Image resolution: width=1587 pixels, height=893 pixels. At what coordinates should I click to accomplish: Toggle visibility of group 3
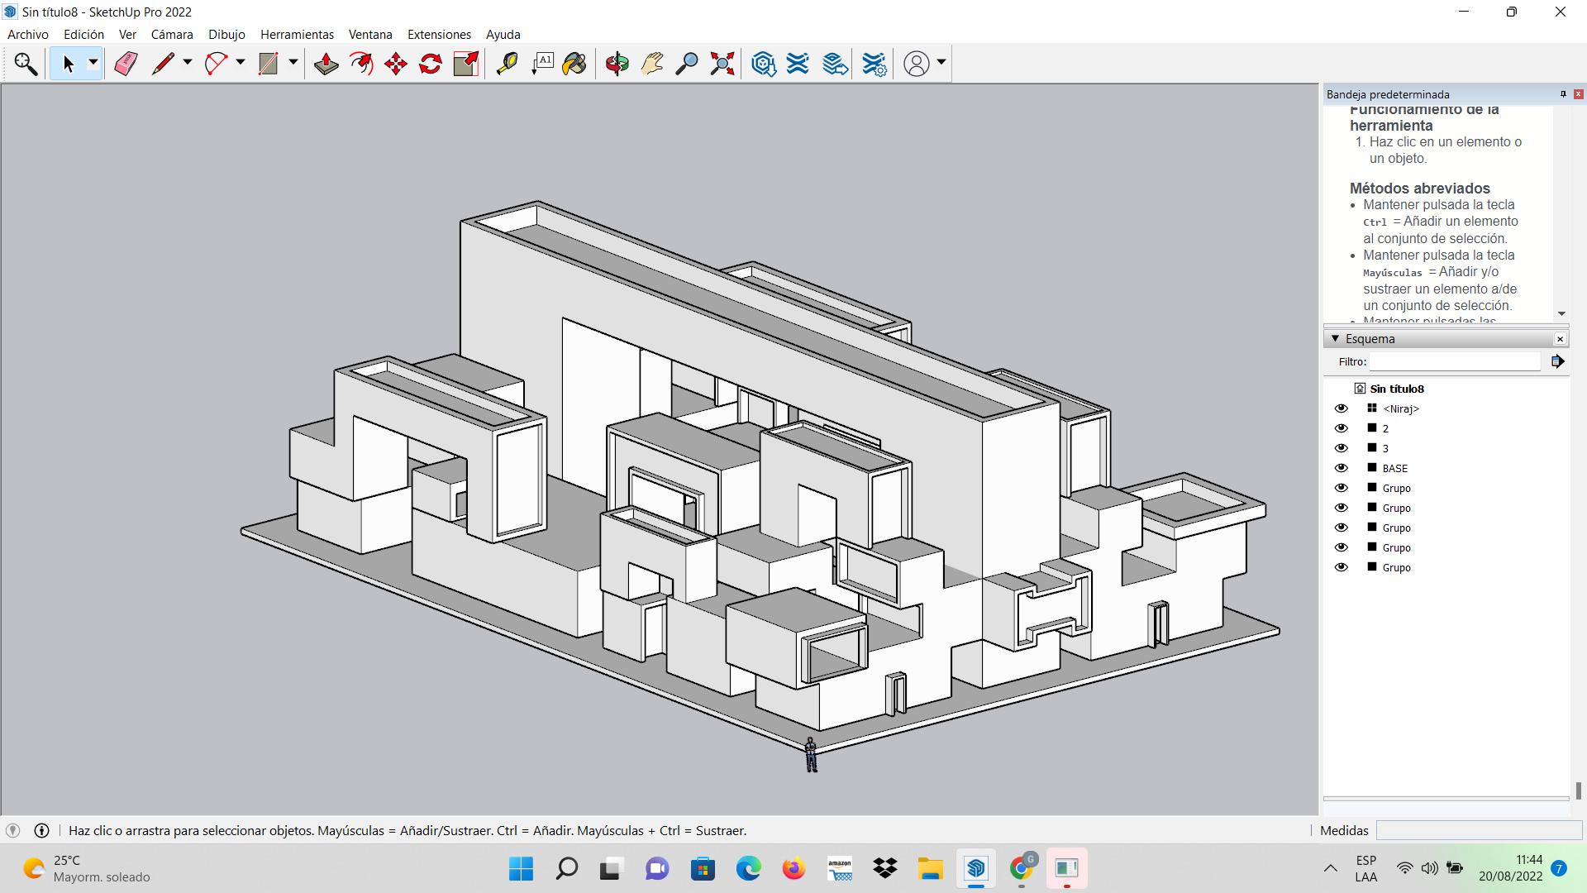pos(1341,448)
